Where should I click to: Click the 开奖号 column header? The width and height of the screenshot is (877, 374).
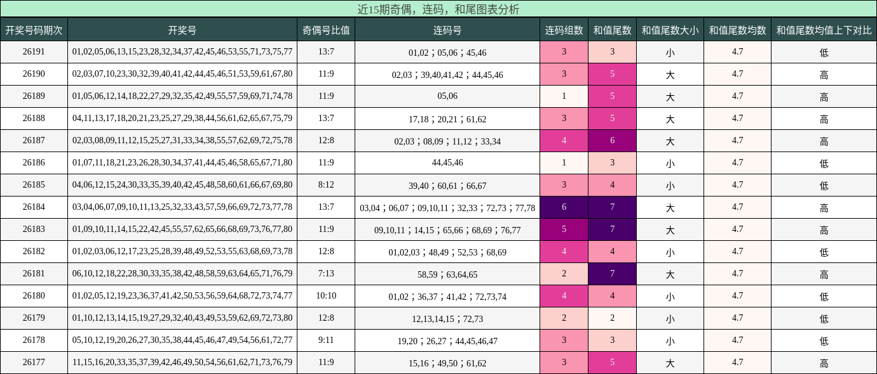pos(182,30)
